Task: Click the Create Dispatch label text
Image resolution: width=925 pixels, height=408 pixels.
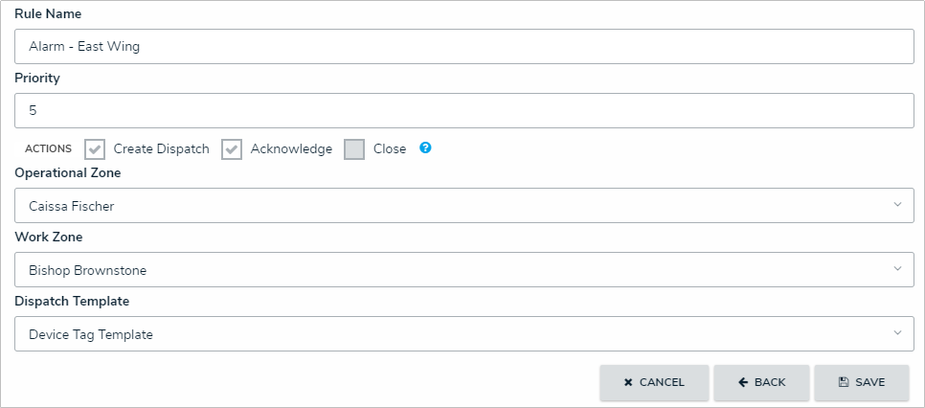Action: click(161, 149)
